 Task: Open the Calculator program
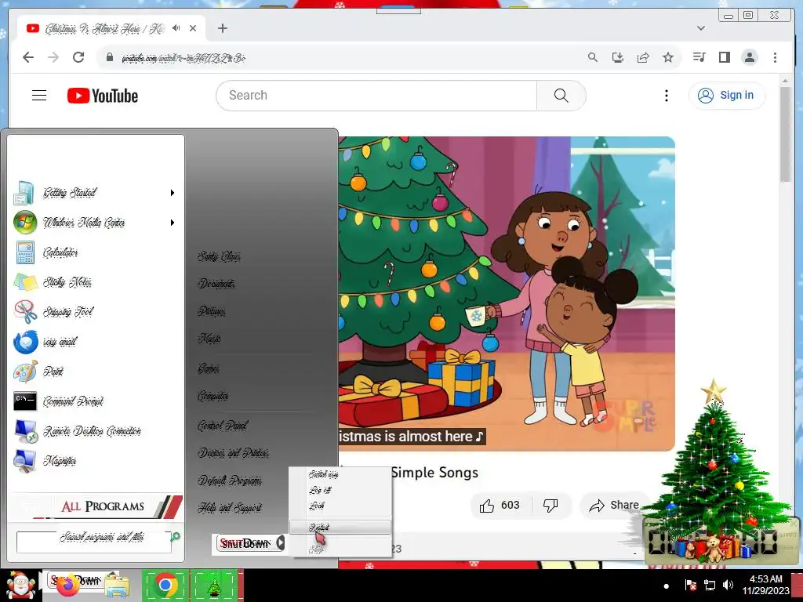tap(94, 252)
